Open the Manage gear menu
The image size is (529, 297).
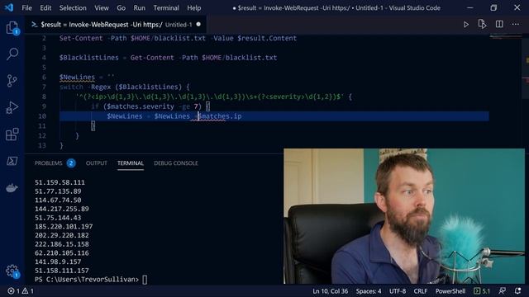pyautogui.click(x=12, y=271)
